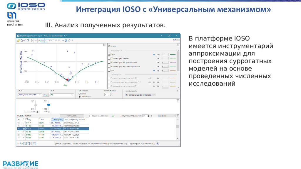Click the orange line swatch on fifth method row

coord(173,71)
